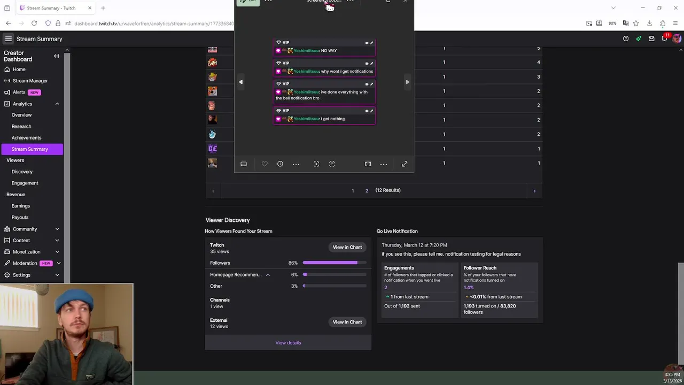Image resolution: width=684 pixels, height=385 pixels.
Task: Go to Home in the sidebar
Action: tap(19, 70)
